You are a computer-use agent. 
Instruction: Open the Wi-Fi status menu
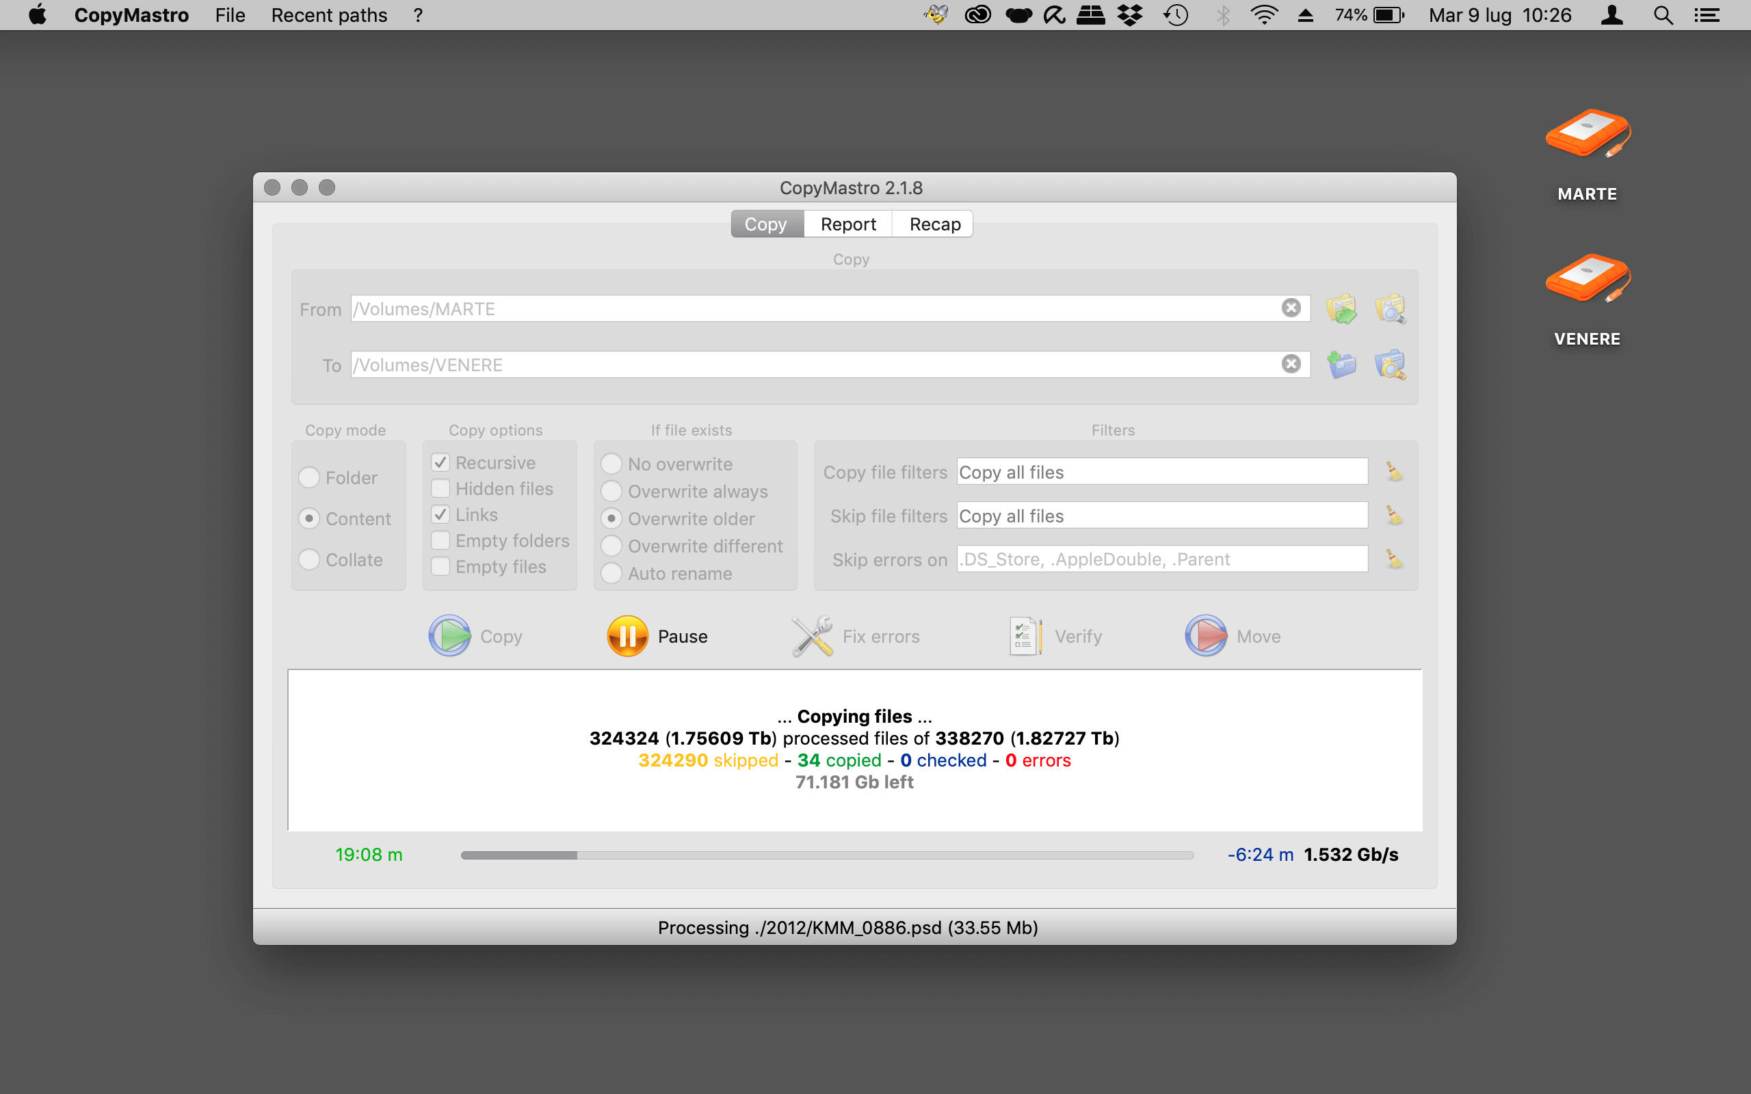[x=1263, y=14]
